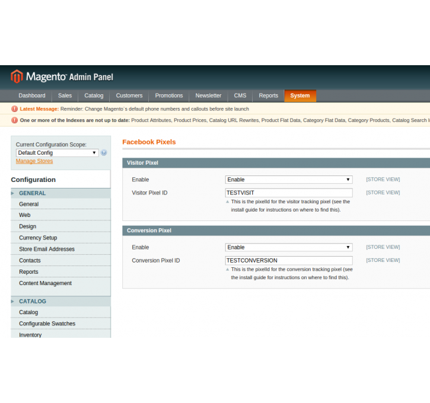Open the Customers menu
The height and width of the screenshot is (403, 430).
point(129,95)
